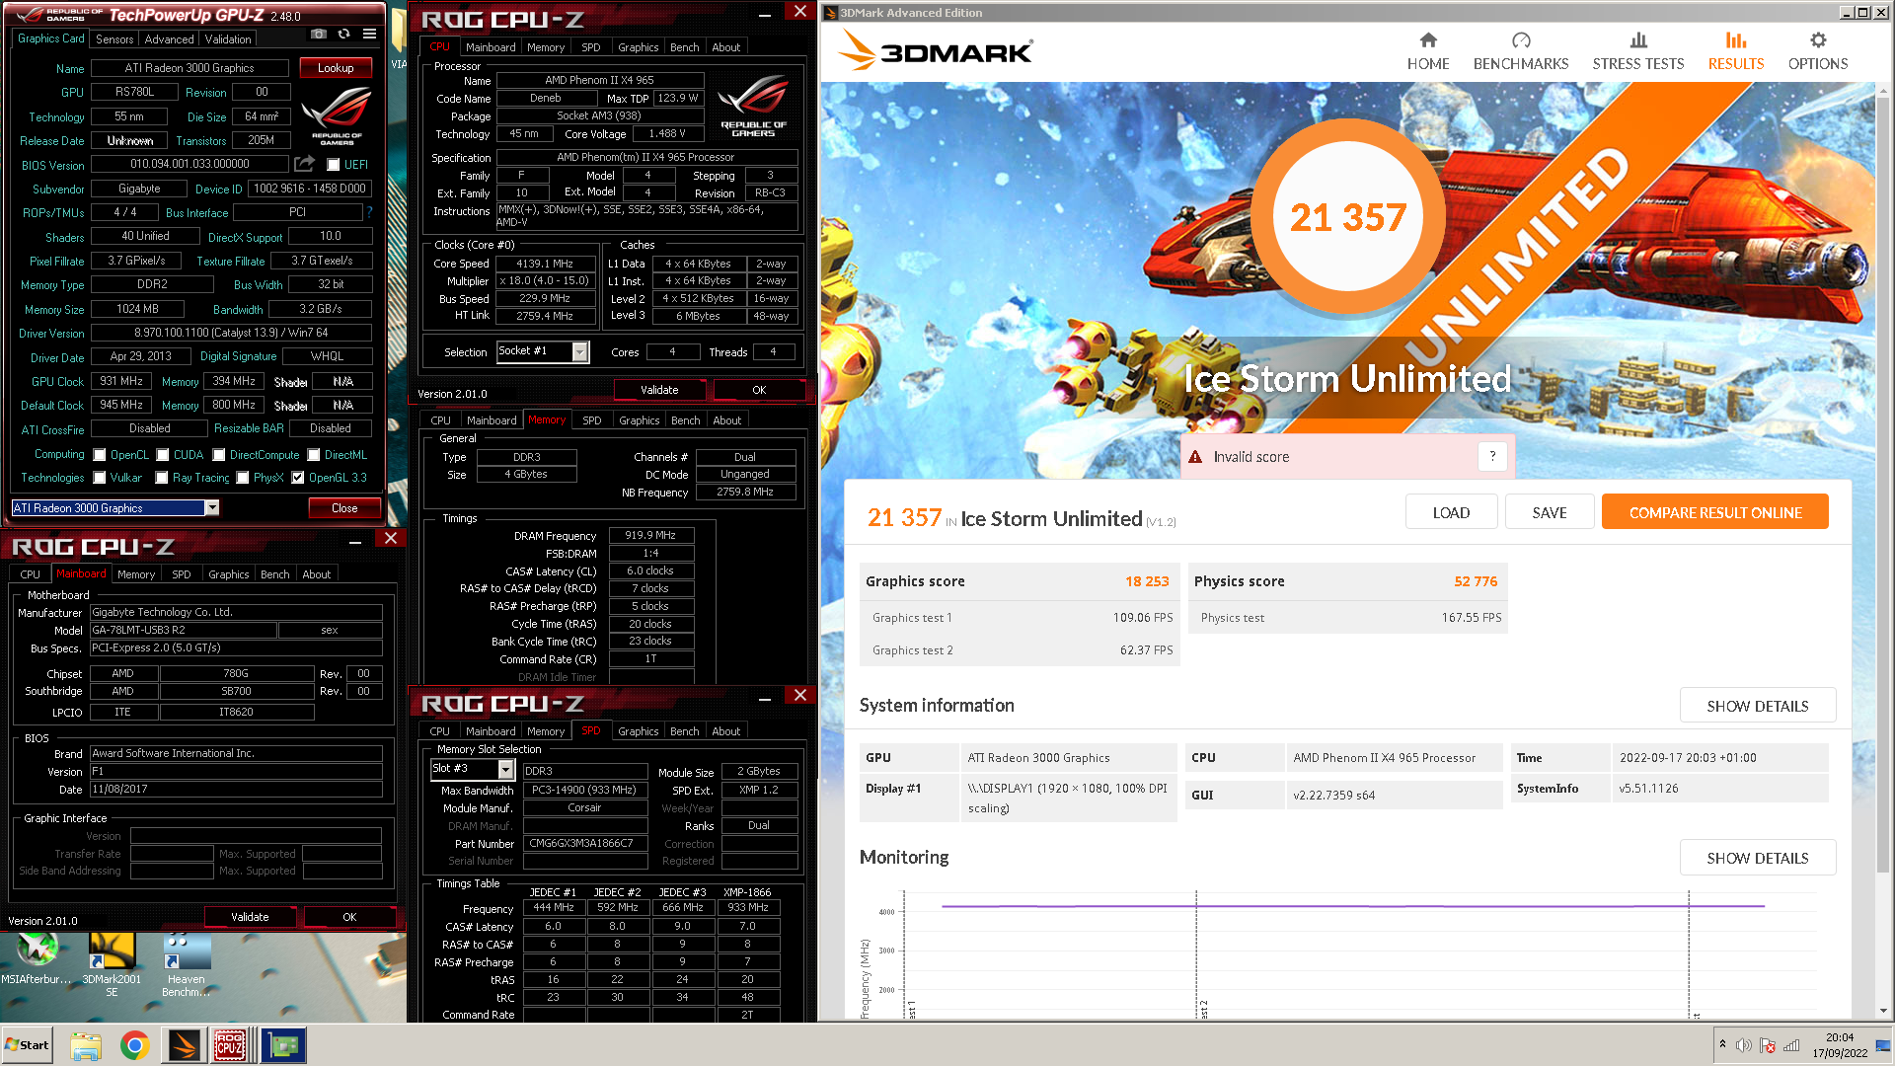Go to 3DMark HOME
The height and width of the screenshot is (1066, 1895).
[x=1428, y=51]
